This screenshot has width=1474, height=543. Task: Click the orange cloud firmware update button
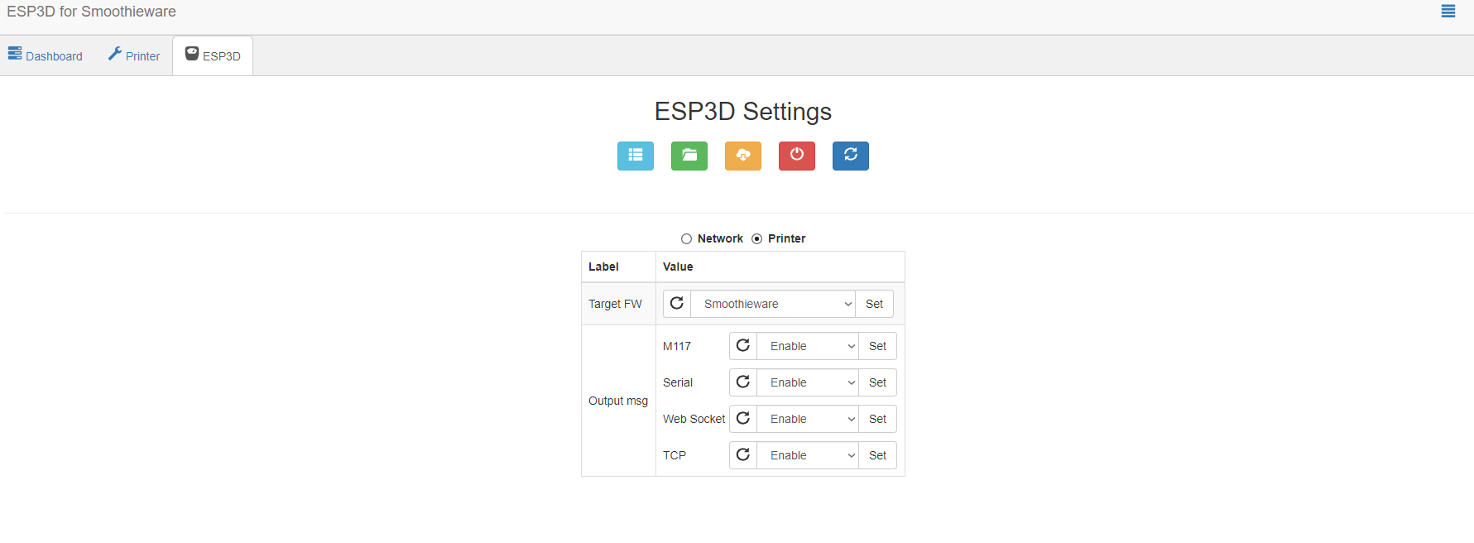tap(743, 156)
